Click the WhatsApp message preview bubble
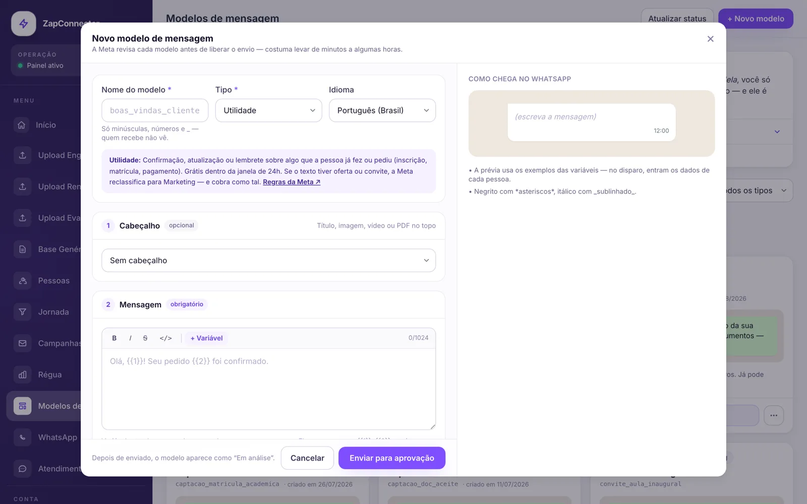 coord(592,122)
